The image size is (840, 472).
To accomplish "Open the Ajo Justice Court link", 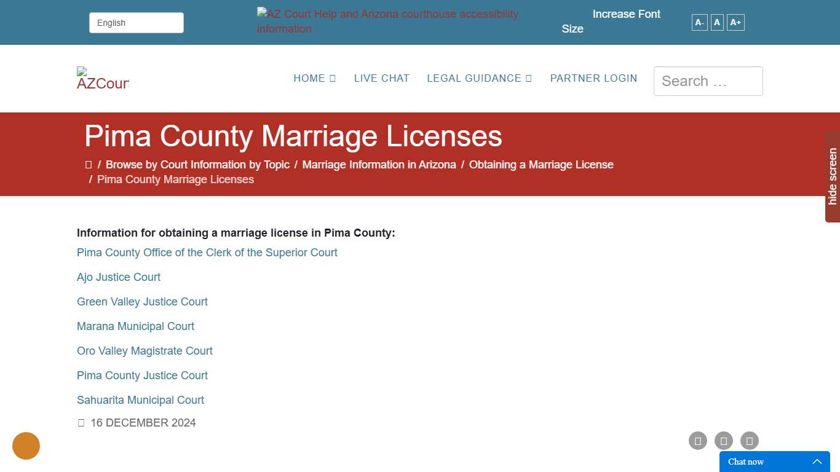I will tap(118, 277).
